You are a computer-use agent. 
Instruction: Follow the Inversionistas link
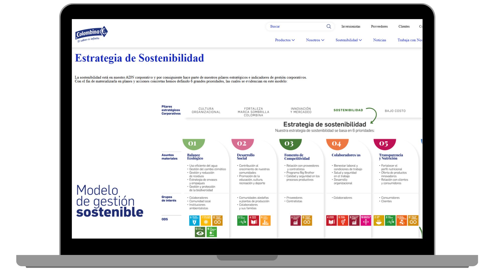[351, 26]
